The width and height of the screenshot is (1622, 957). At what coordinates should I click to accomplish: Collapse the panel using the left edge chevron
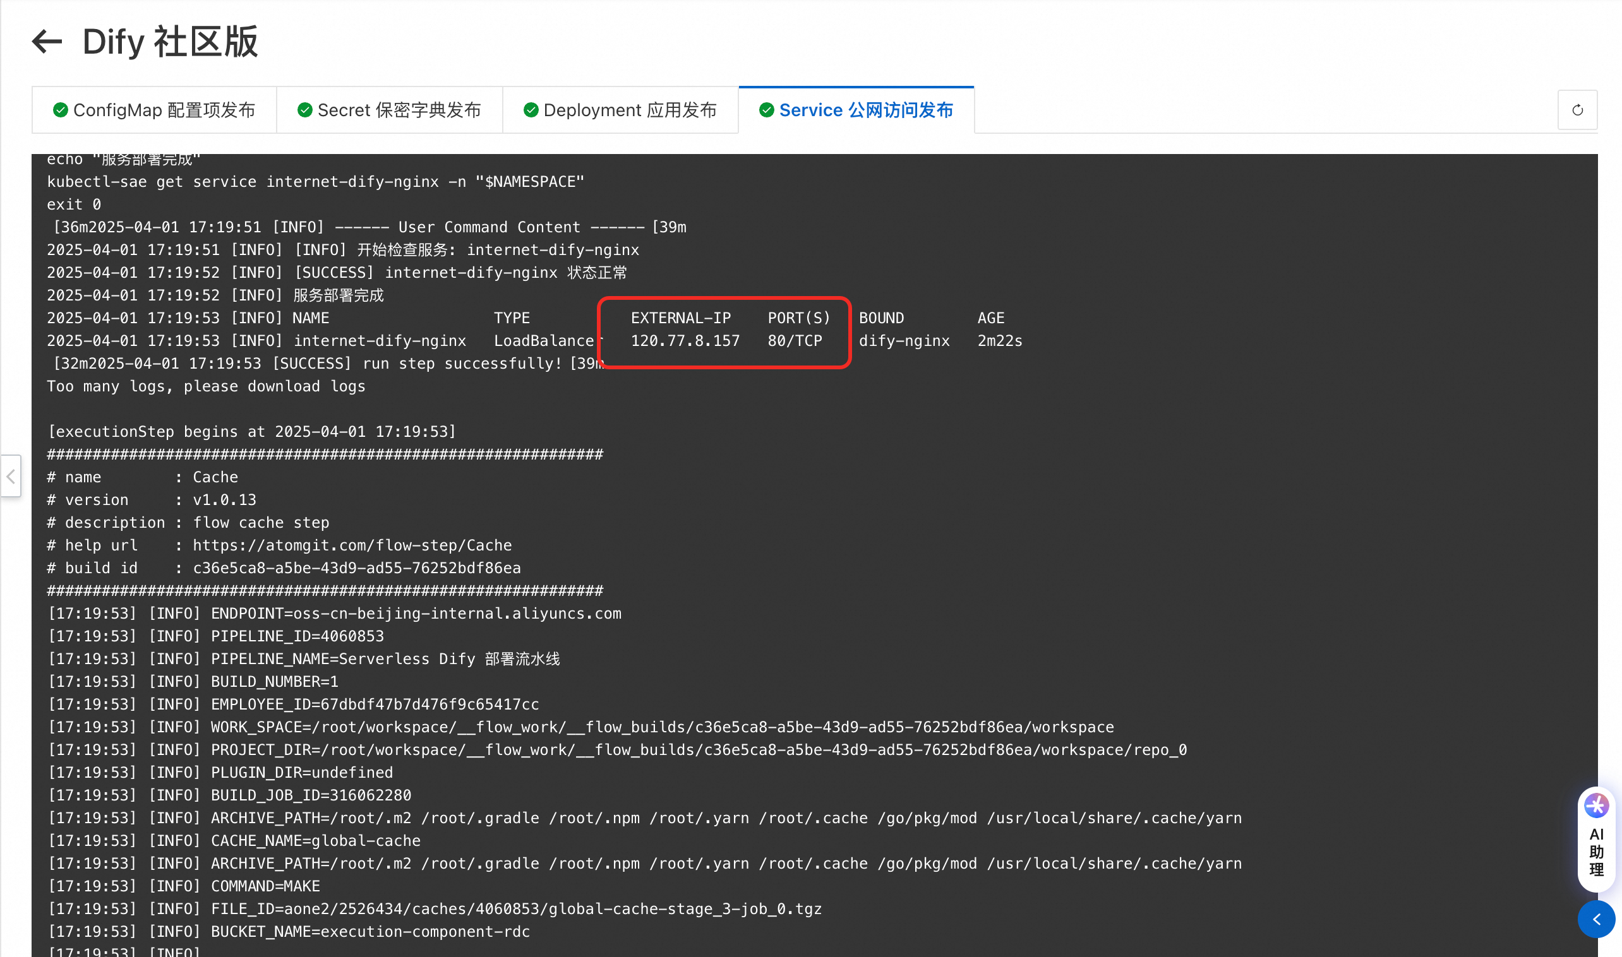coord(10,477)
